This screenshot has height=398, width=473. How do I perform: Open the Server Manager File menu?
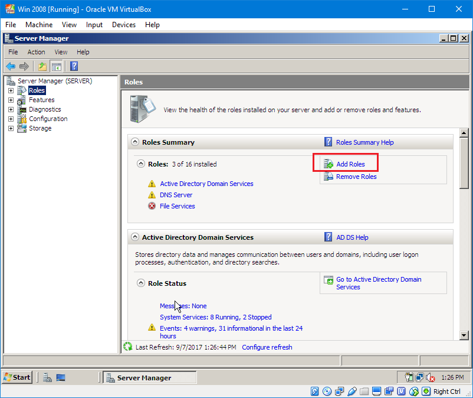[13, 52]
